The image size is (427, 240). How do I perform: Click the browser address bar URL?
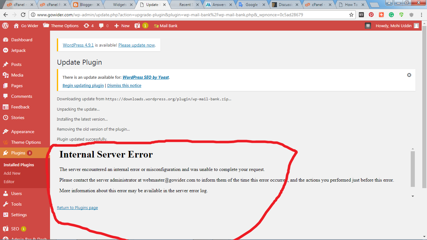(170, 15)
